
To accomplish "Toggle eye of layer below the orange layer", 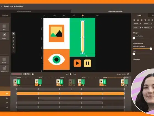I will pyautogui.click(x=7, y=98).
